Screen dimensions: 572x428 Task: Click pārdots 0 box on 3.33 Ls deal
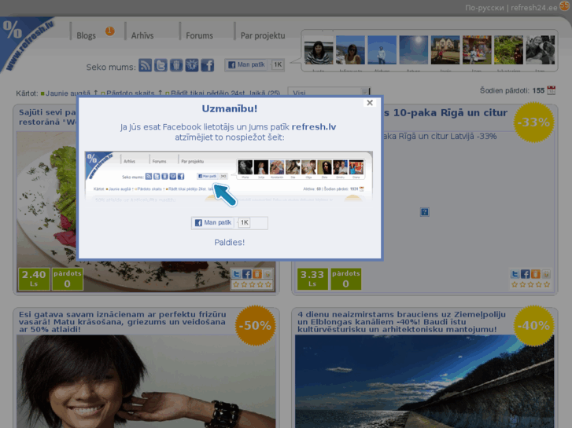[x=346, y=279]
